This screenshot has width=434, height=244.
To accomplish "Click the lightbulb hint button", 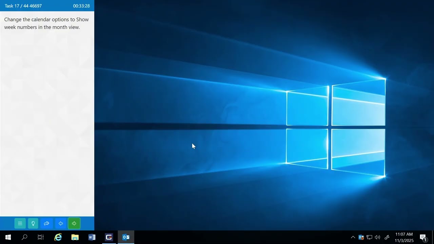I will 33,223.
